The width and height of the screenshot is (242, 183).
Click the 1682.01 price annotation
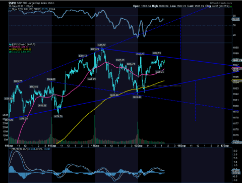pyautogui.click(x=34, y=86)
